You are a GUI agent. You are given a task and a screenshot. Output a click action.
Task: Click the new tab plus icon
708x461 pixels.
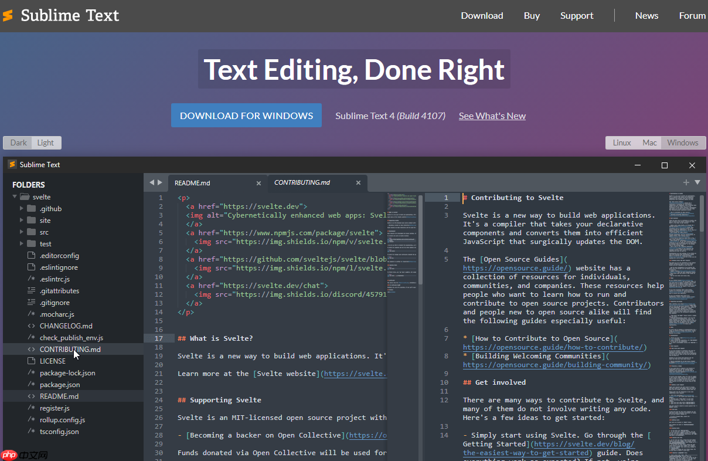coord(686,182)
